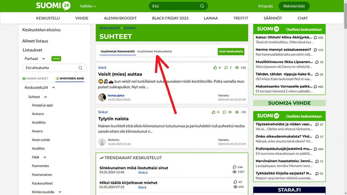Switch to Kaikki aiheet tab
Screen dimensions: 347x195
[35, 79]
